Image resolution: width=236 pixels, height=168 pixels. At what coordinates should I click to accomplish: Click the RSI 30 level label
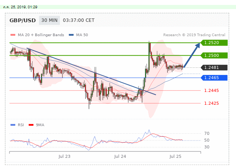(207, 147)
